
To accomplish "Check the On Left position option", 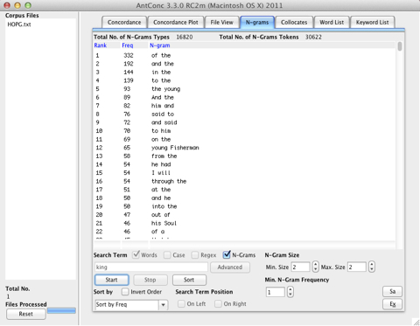I will click(181, 304).
